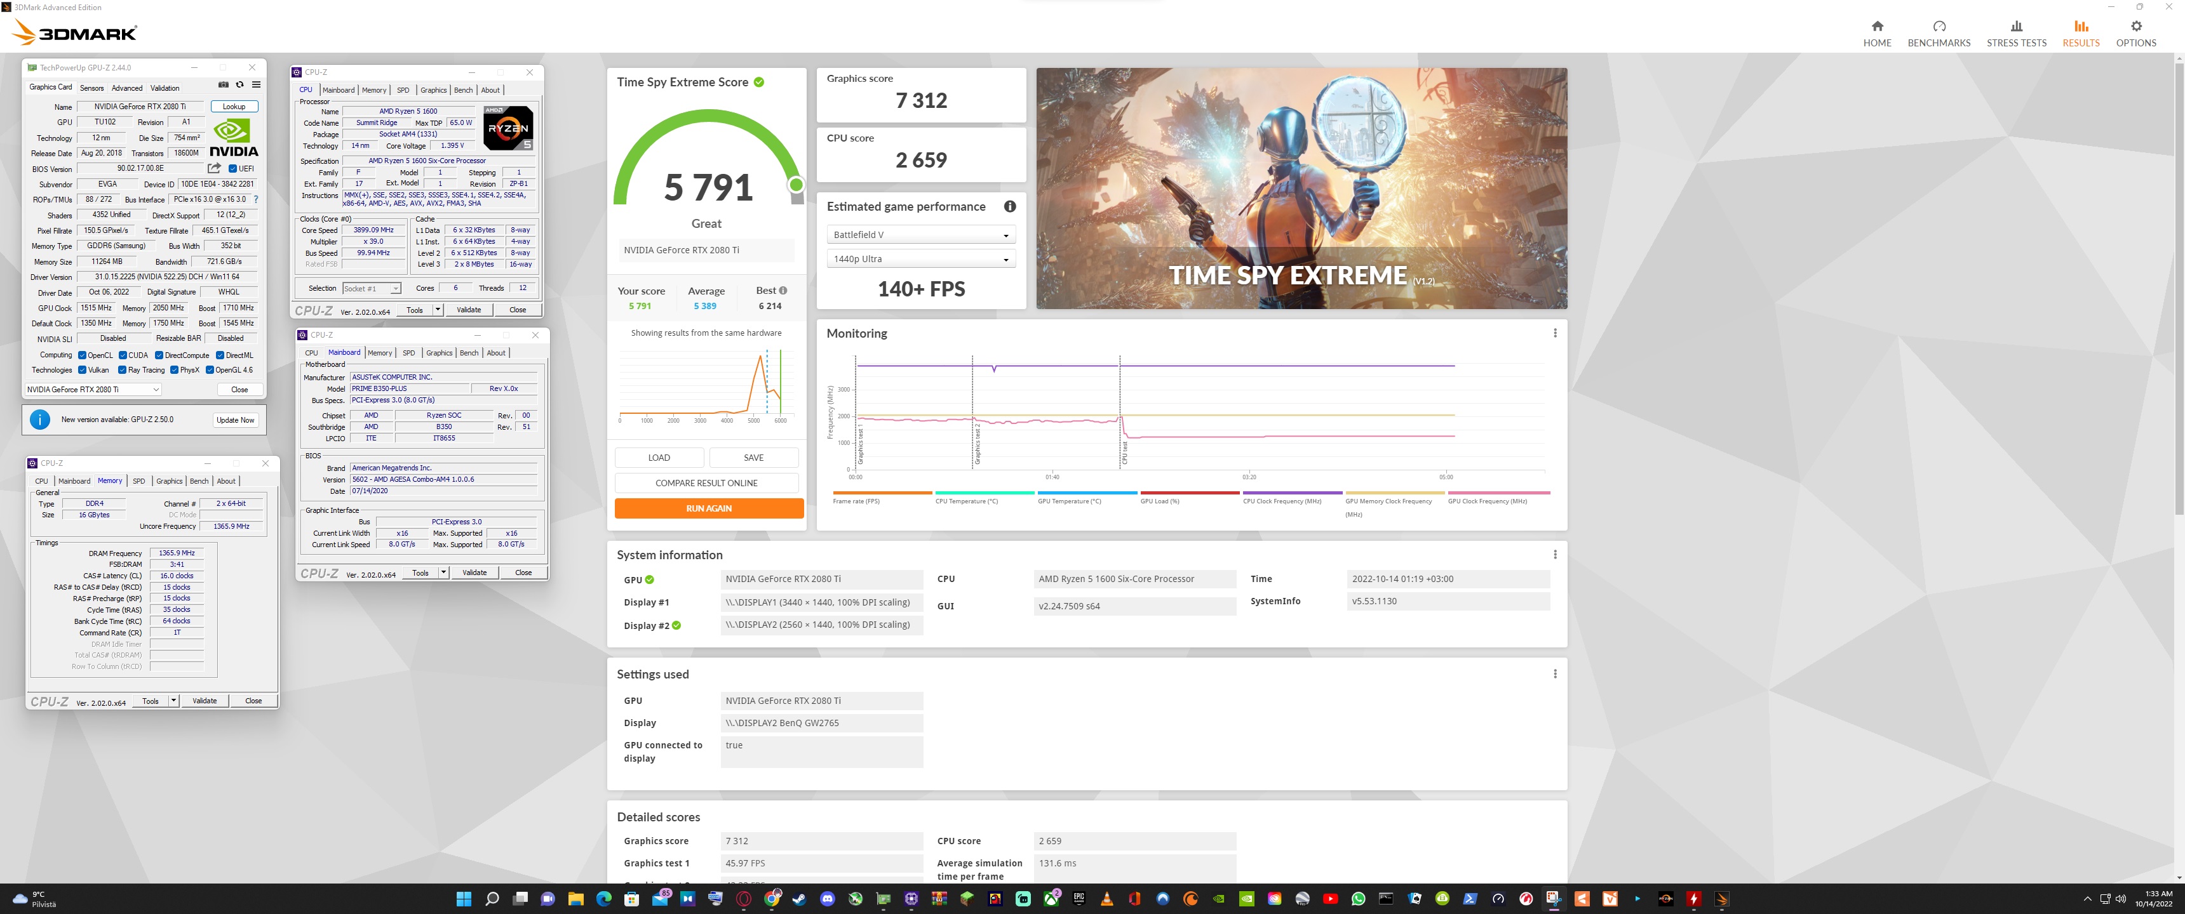Click the blue info icon in the GPU-Z update notice
The height and width of the screenshot is (914, 2185).
point(39,420)
